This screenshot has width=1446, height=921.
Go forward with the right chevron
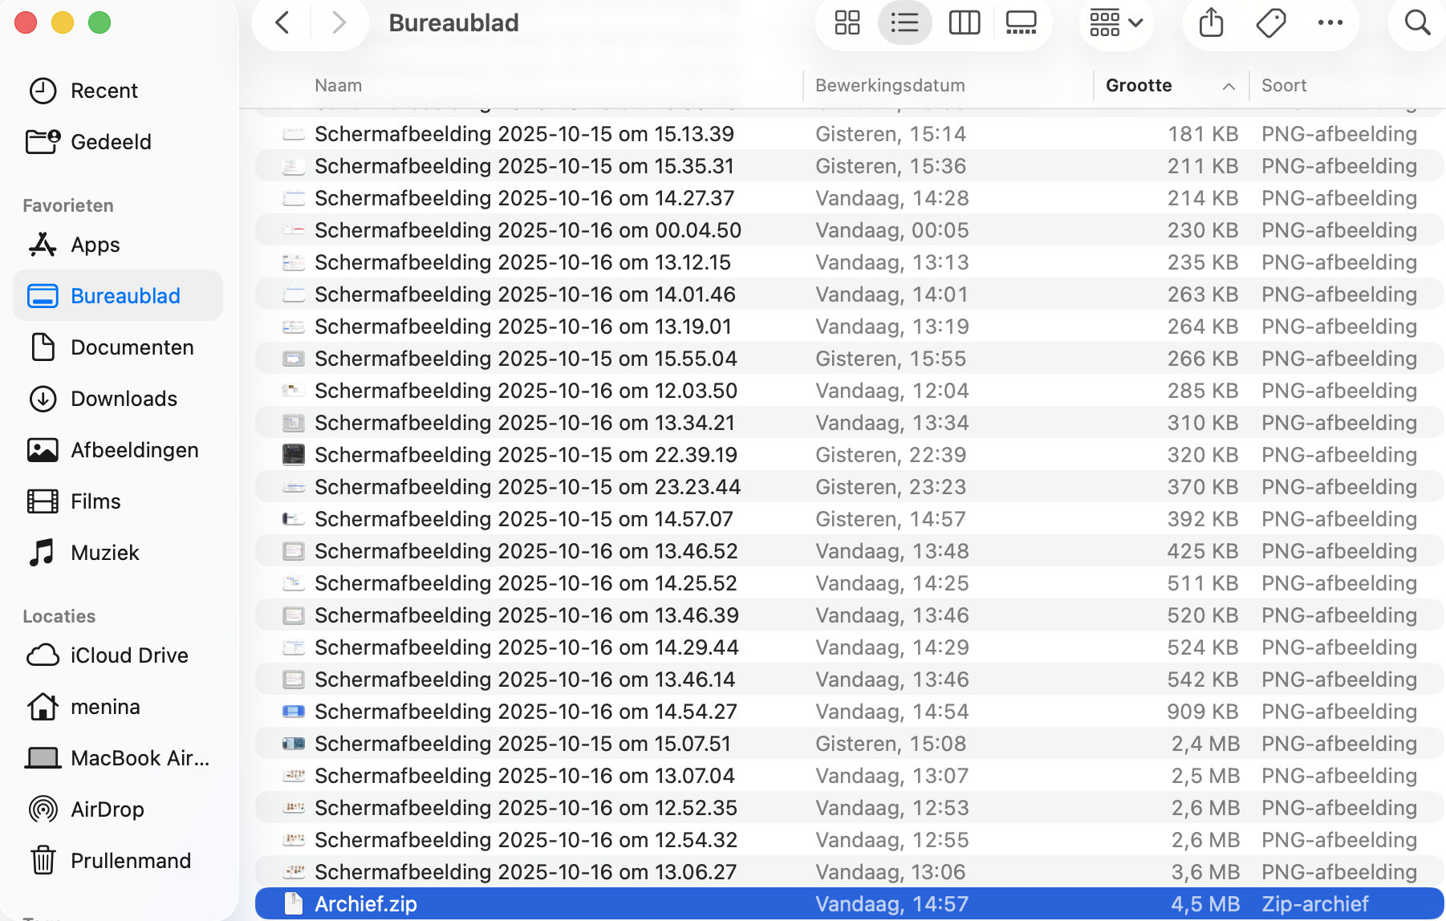[339, 22]
